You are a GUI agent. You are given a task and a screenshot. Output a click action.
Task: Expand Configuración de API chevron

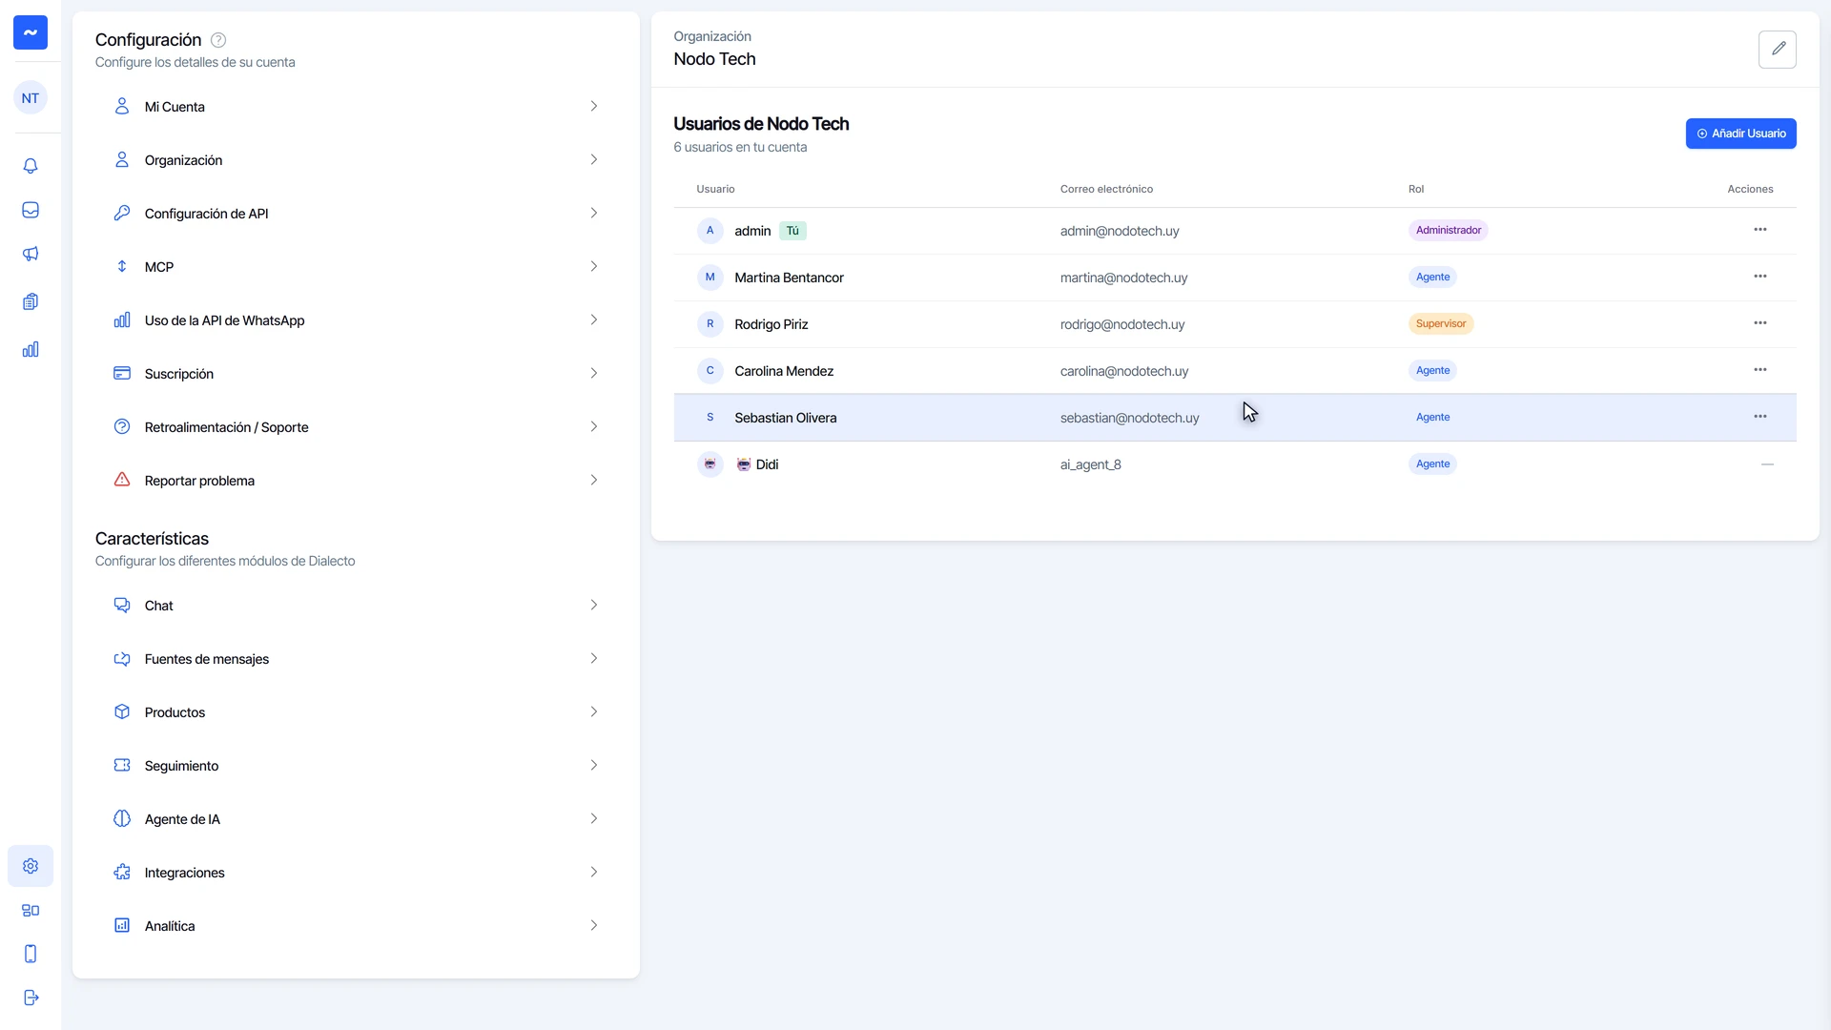click(593, 213)
